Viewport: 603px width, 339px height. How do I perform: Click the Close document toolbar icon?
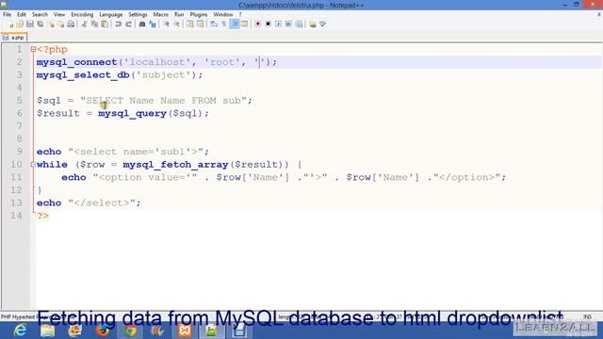(51, 24)
